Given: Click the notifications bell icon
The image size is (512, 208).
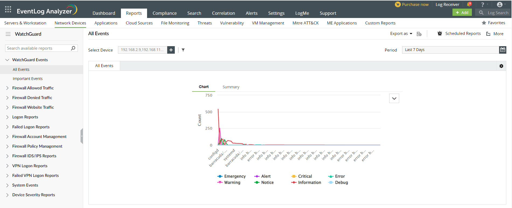Looking at the screenshot, I should point(469,4).
